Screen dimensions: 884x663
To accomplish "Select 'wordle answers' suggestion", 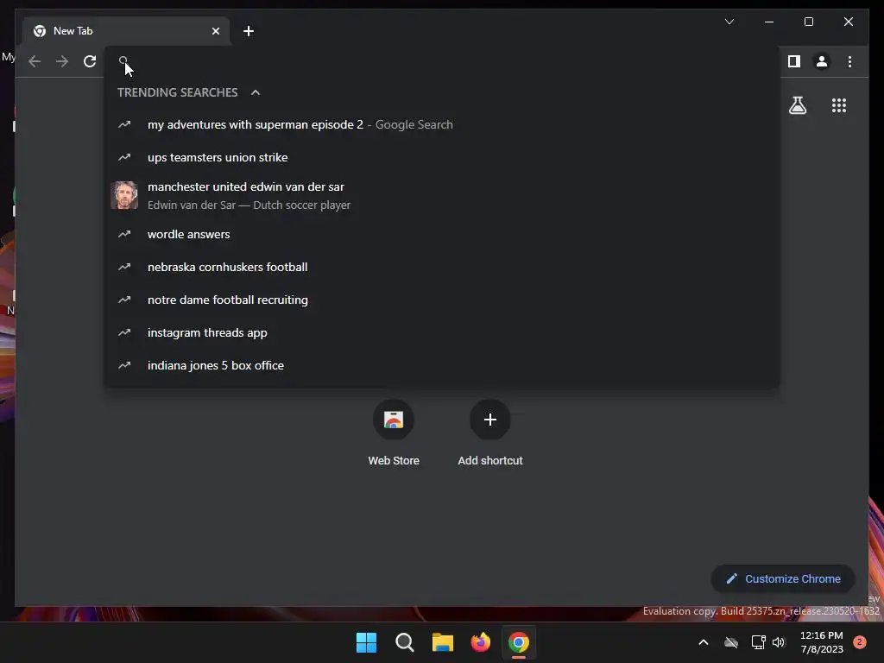I will click(x=442, y=234).
